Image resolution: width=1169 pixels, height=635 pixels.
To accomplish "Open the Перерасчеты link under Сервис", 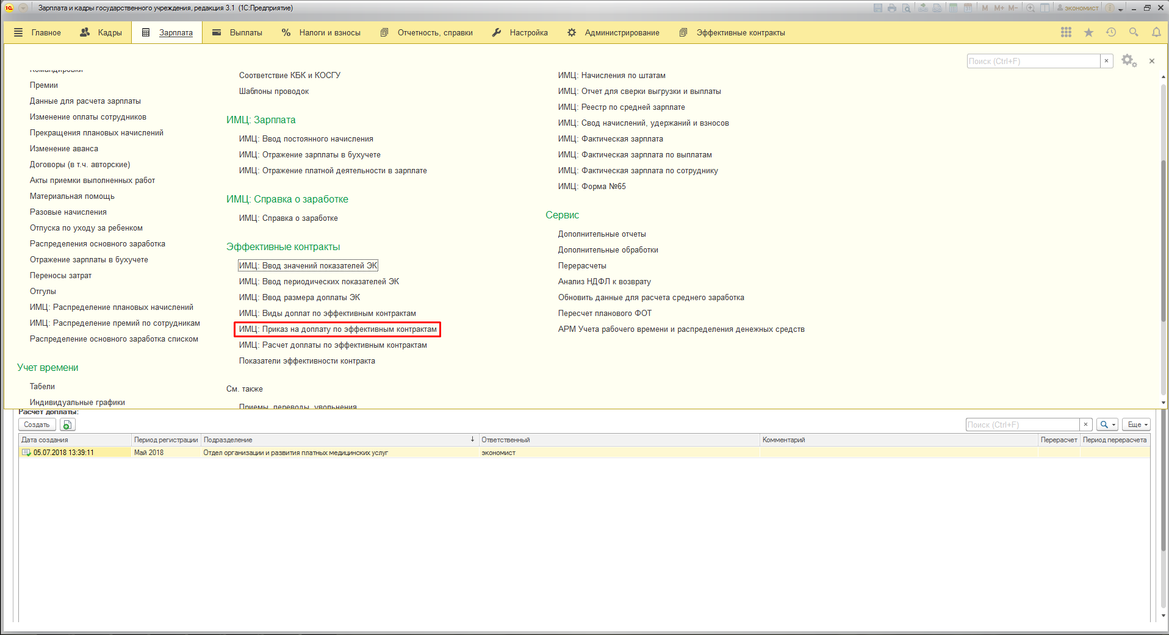I will point(582,266).
